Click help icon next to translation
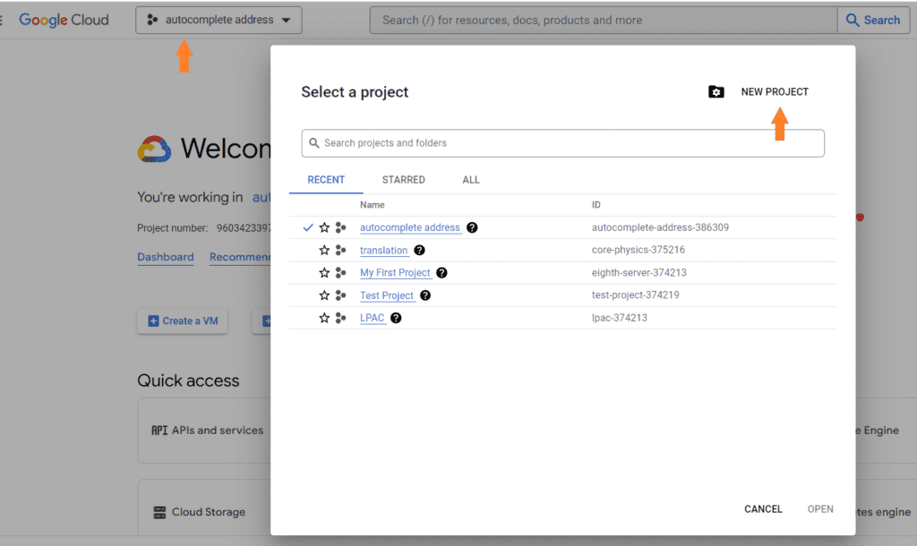The height and width of the screenshot is (546, 917). 419,251
